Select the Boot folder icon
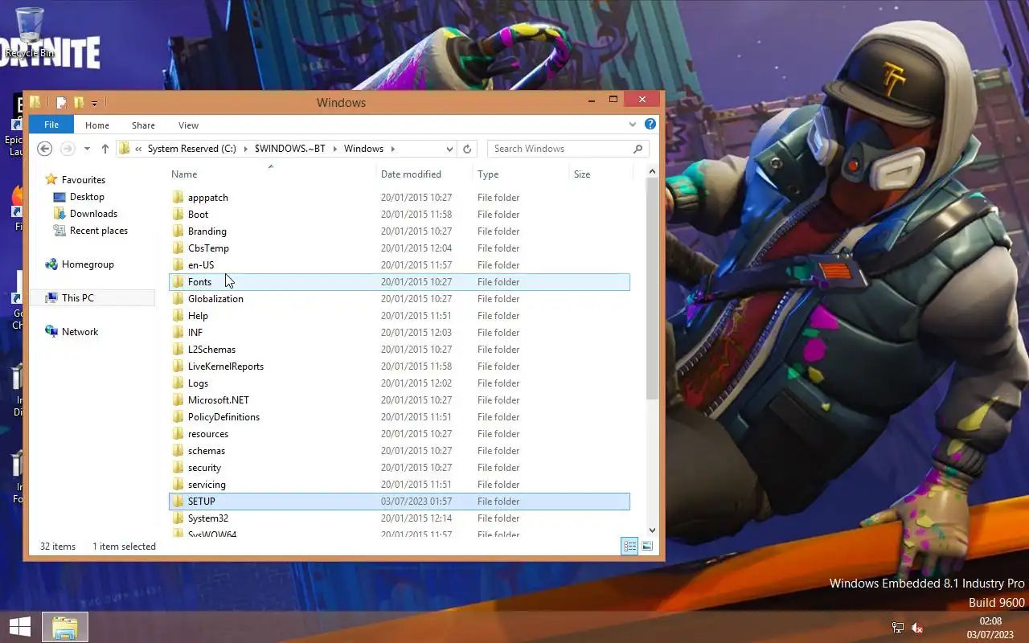This screenshot has width=1029, height=643. tap(178, 215)
